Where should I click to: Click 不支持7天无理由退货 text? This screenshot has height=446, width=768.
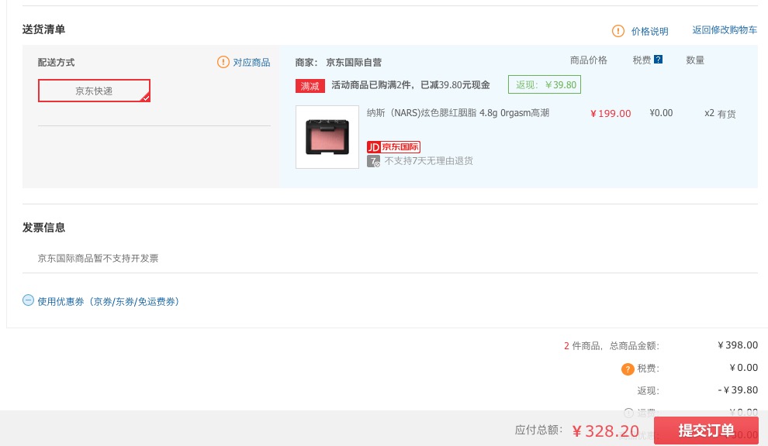428,161
